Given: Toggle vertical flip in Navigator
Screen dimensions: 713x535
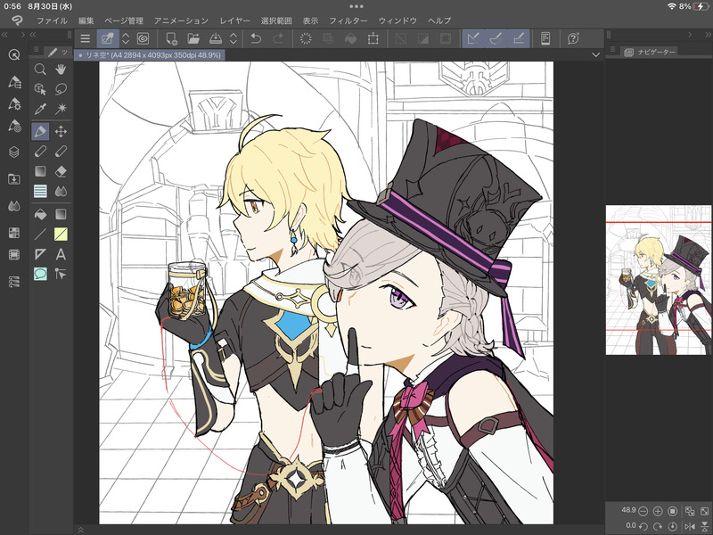Looking at the screenshot, I should pos(705,526).
